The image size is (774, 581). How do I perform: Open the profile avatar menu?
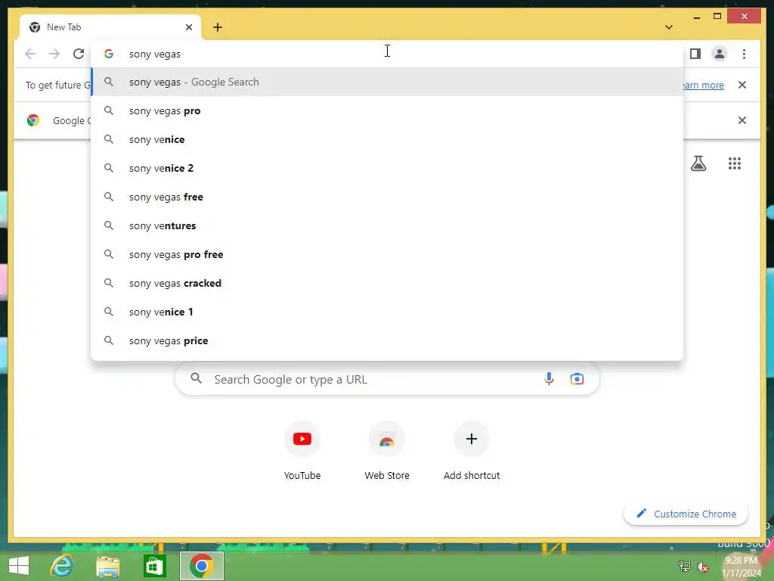(x=720, y=54)
